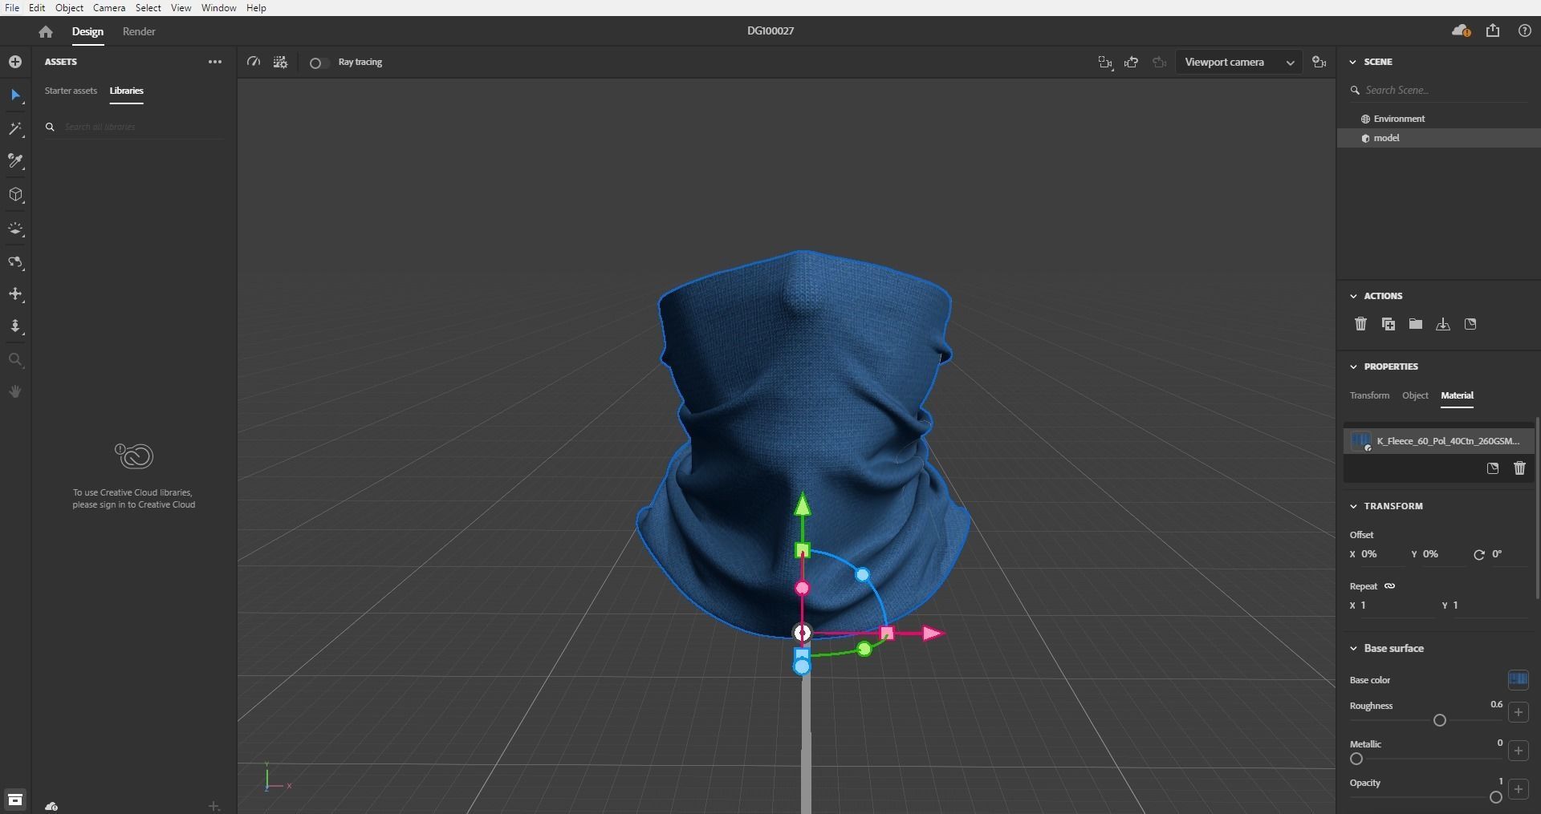1541x814 pixels.
Task: Click the frame selection camera icon
Action: (1105, 63)
